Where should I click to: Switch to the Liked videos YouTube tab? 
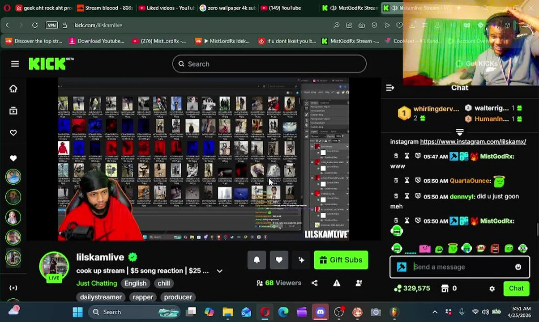coord(166,8)
